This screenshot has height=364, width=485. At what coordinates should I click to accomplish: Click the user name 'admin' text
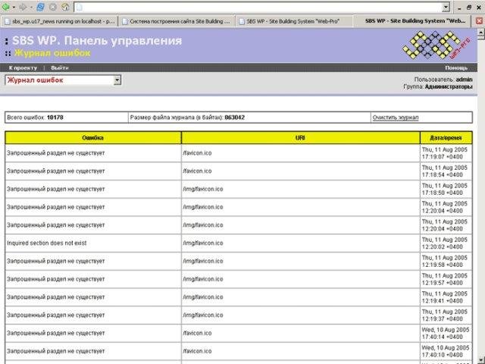pos(464,80)
